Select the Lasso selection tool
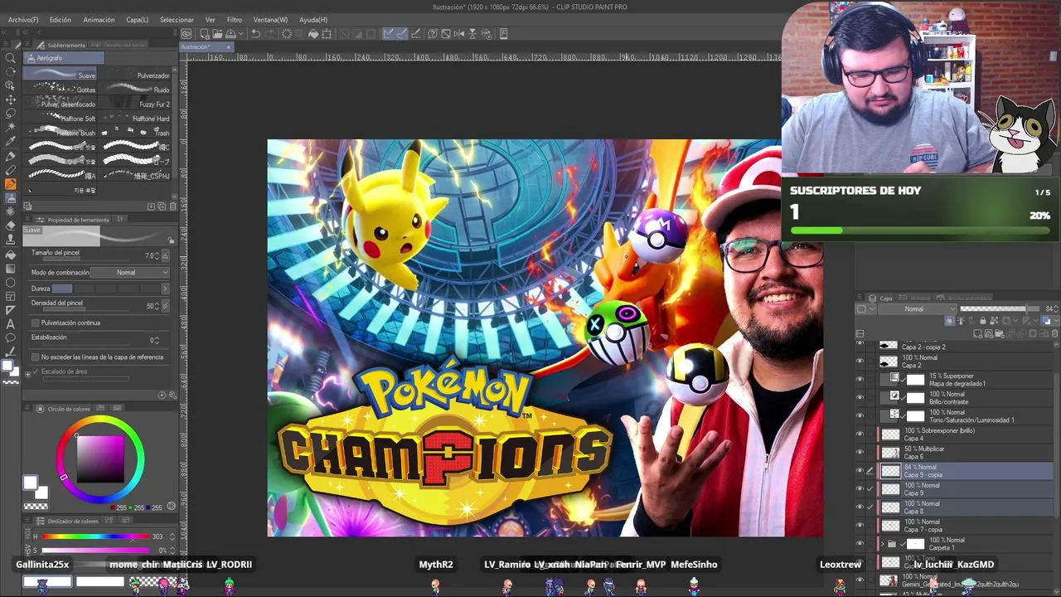This screenshot has width=1061, height=597. tap(10, 114)
